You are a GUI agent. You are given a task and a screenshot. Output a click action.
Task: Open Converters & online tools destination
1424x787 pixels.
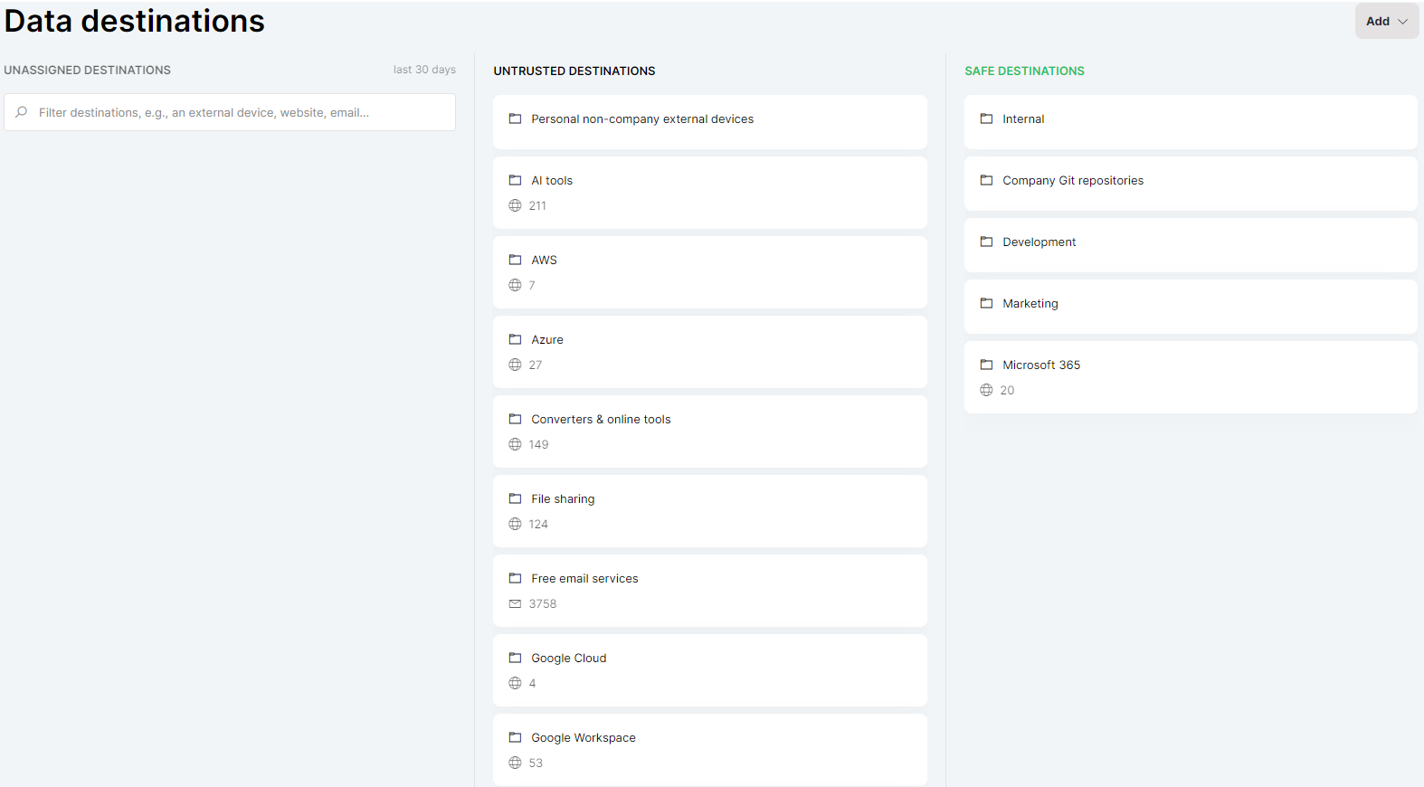(710, 431)
